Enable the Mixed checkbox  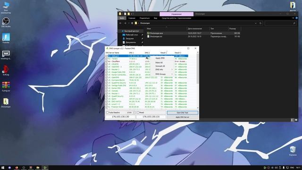(138, 112)
